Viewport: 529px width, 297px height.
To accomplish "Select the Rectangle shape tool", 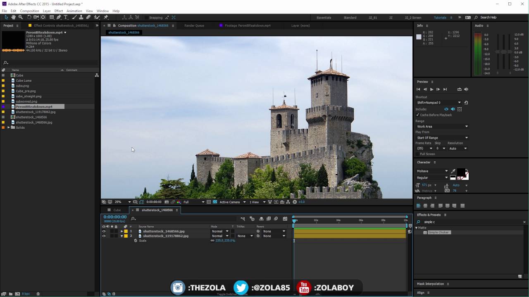I will pyautogui.click(x=52, y=17).
